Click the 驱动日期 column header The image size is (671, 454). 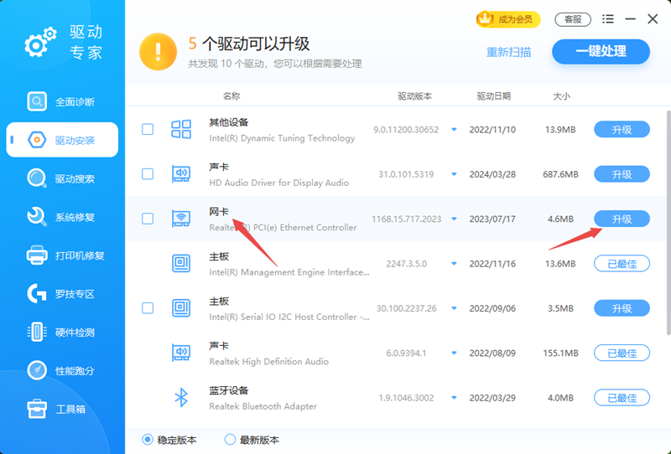[x=494, y=96]
